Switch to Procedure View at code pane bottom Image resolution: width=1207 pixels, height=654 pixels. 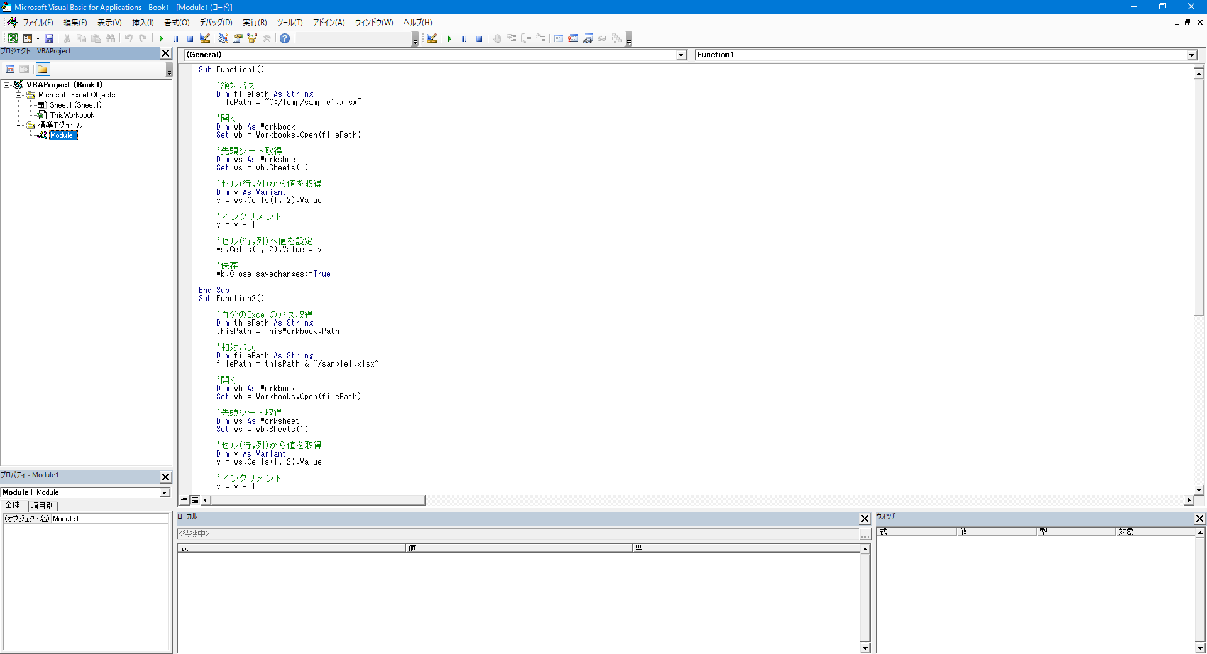184,500
